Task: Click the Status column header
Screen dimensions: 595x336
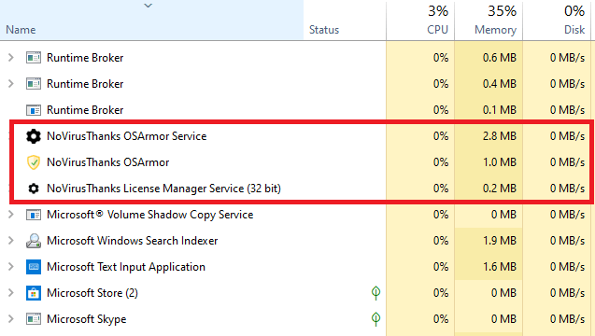Action: click(324, 30)
